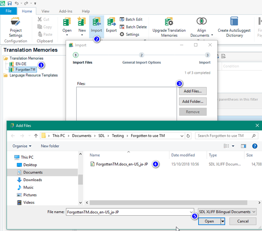Go up one folder level
The height and width of the screenshot is (231, 262).
coord(36,136)
